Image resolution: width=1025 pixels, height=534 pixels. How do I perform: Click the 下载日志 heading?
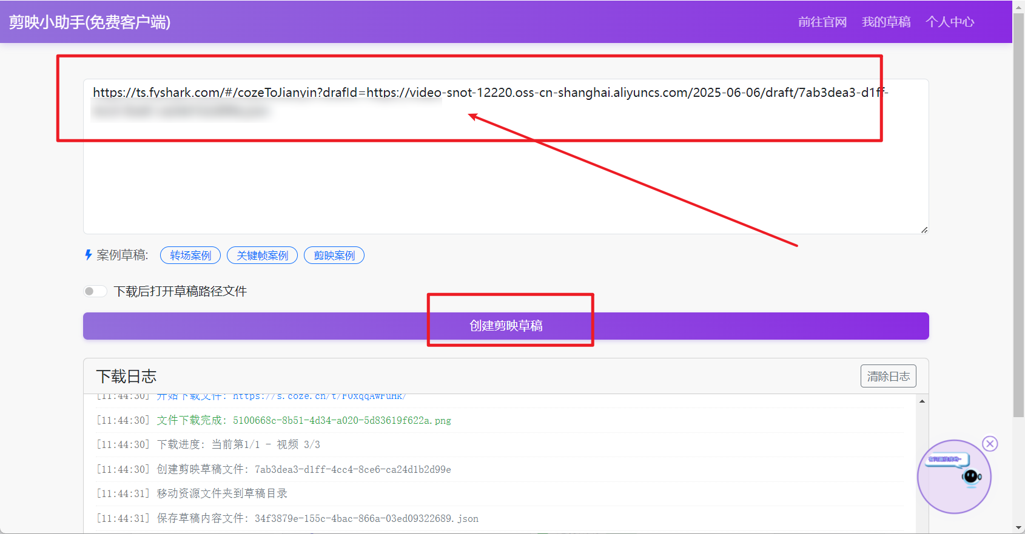126,377
